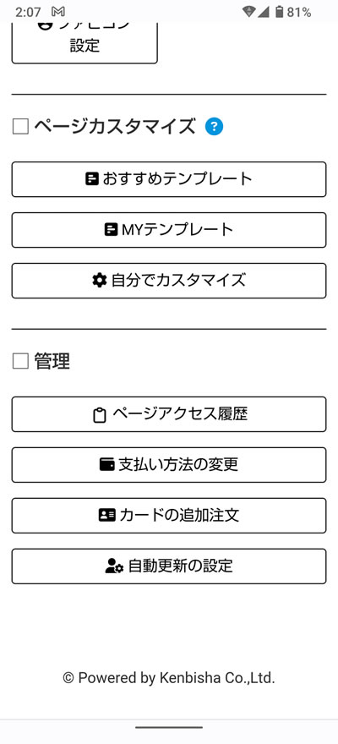Select 自分でカスタマイズ

tap(169, 281)
